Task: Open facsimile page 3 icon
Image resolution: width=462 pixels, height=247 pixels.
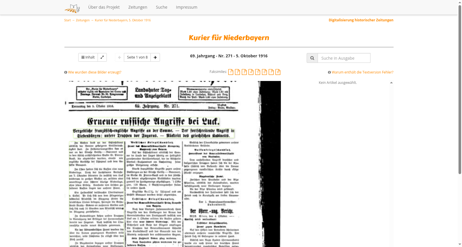Action: click(x=244, y=72)
